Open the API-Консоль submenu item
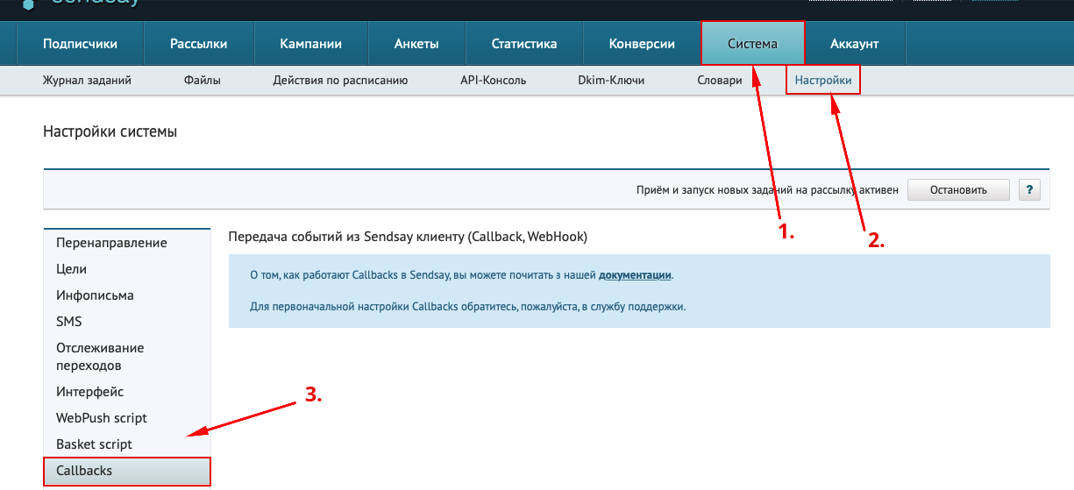The image size is (1074, 490). pyautogui.click(x=494, y=80)
